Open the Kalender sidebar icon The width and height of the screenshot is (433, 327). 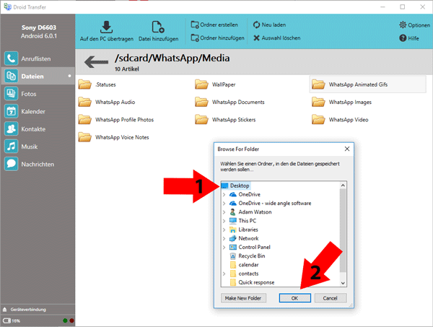11,111
